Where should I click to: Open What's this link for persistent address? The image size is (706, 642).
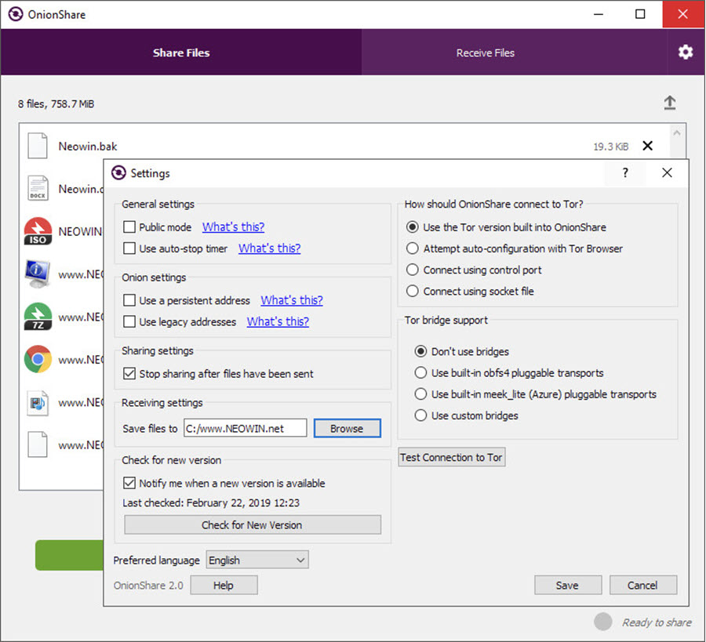click(292, 300)
